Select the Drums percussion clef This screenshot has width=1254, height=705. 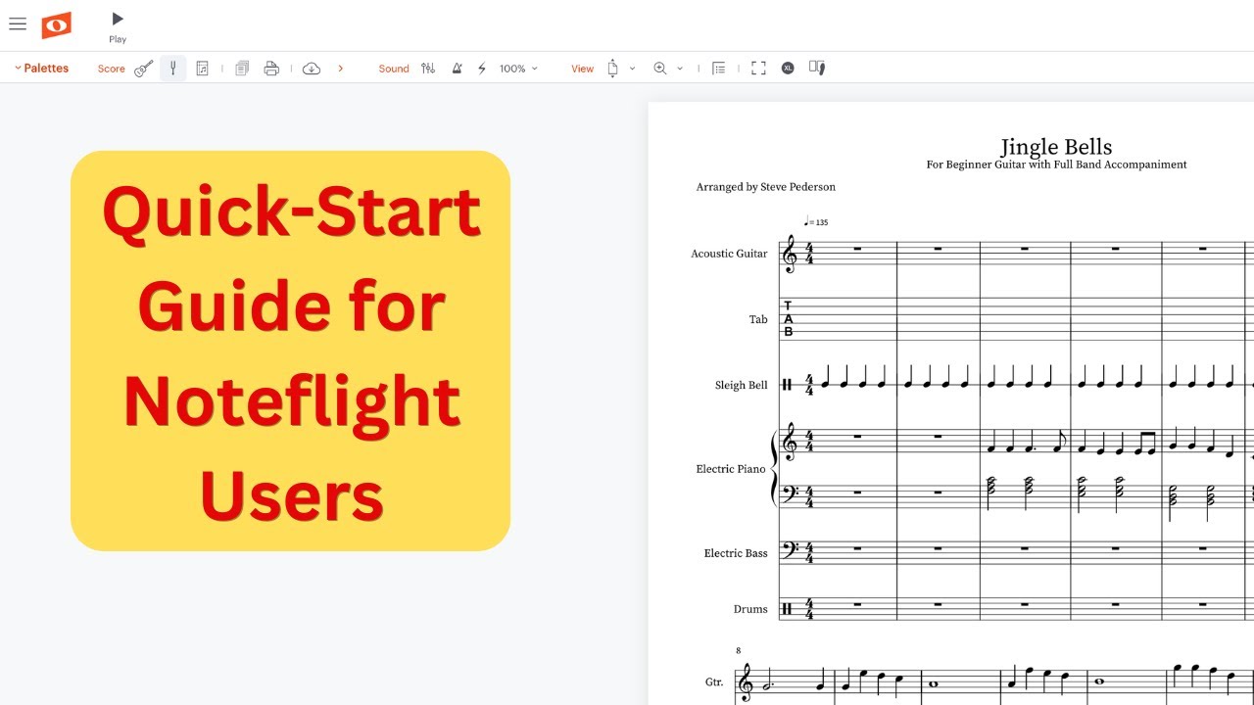pos(787,609)
